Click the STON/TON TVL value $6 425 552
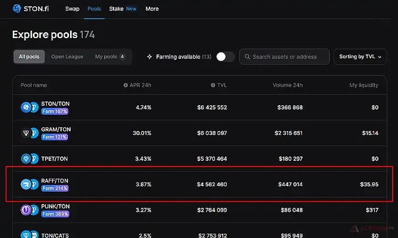Image resolution: width=398 pixels, height=238 pixels. [212, 107]
